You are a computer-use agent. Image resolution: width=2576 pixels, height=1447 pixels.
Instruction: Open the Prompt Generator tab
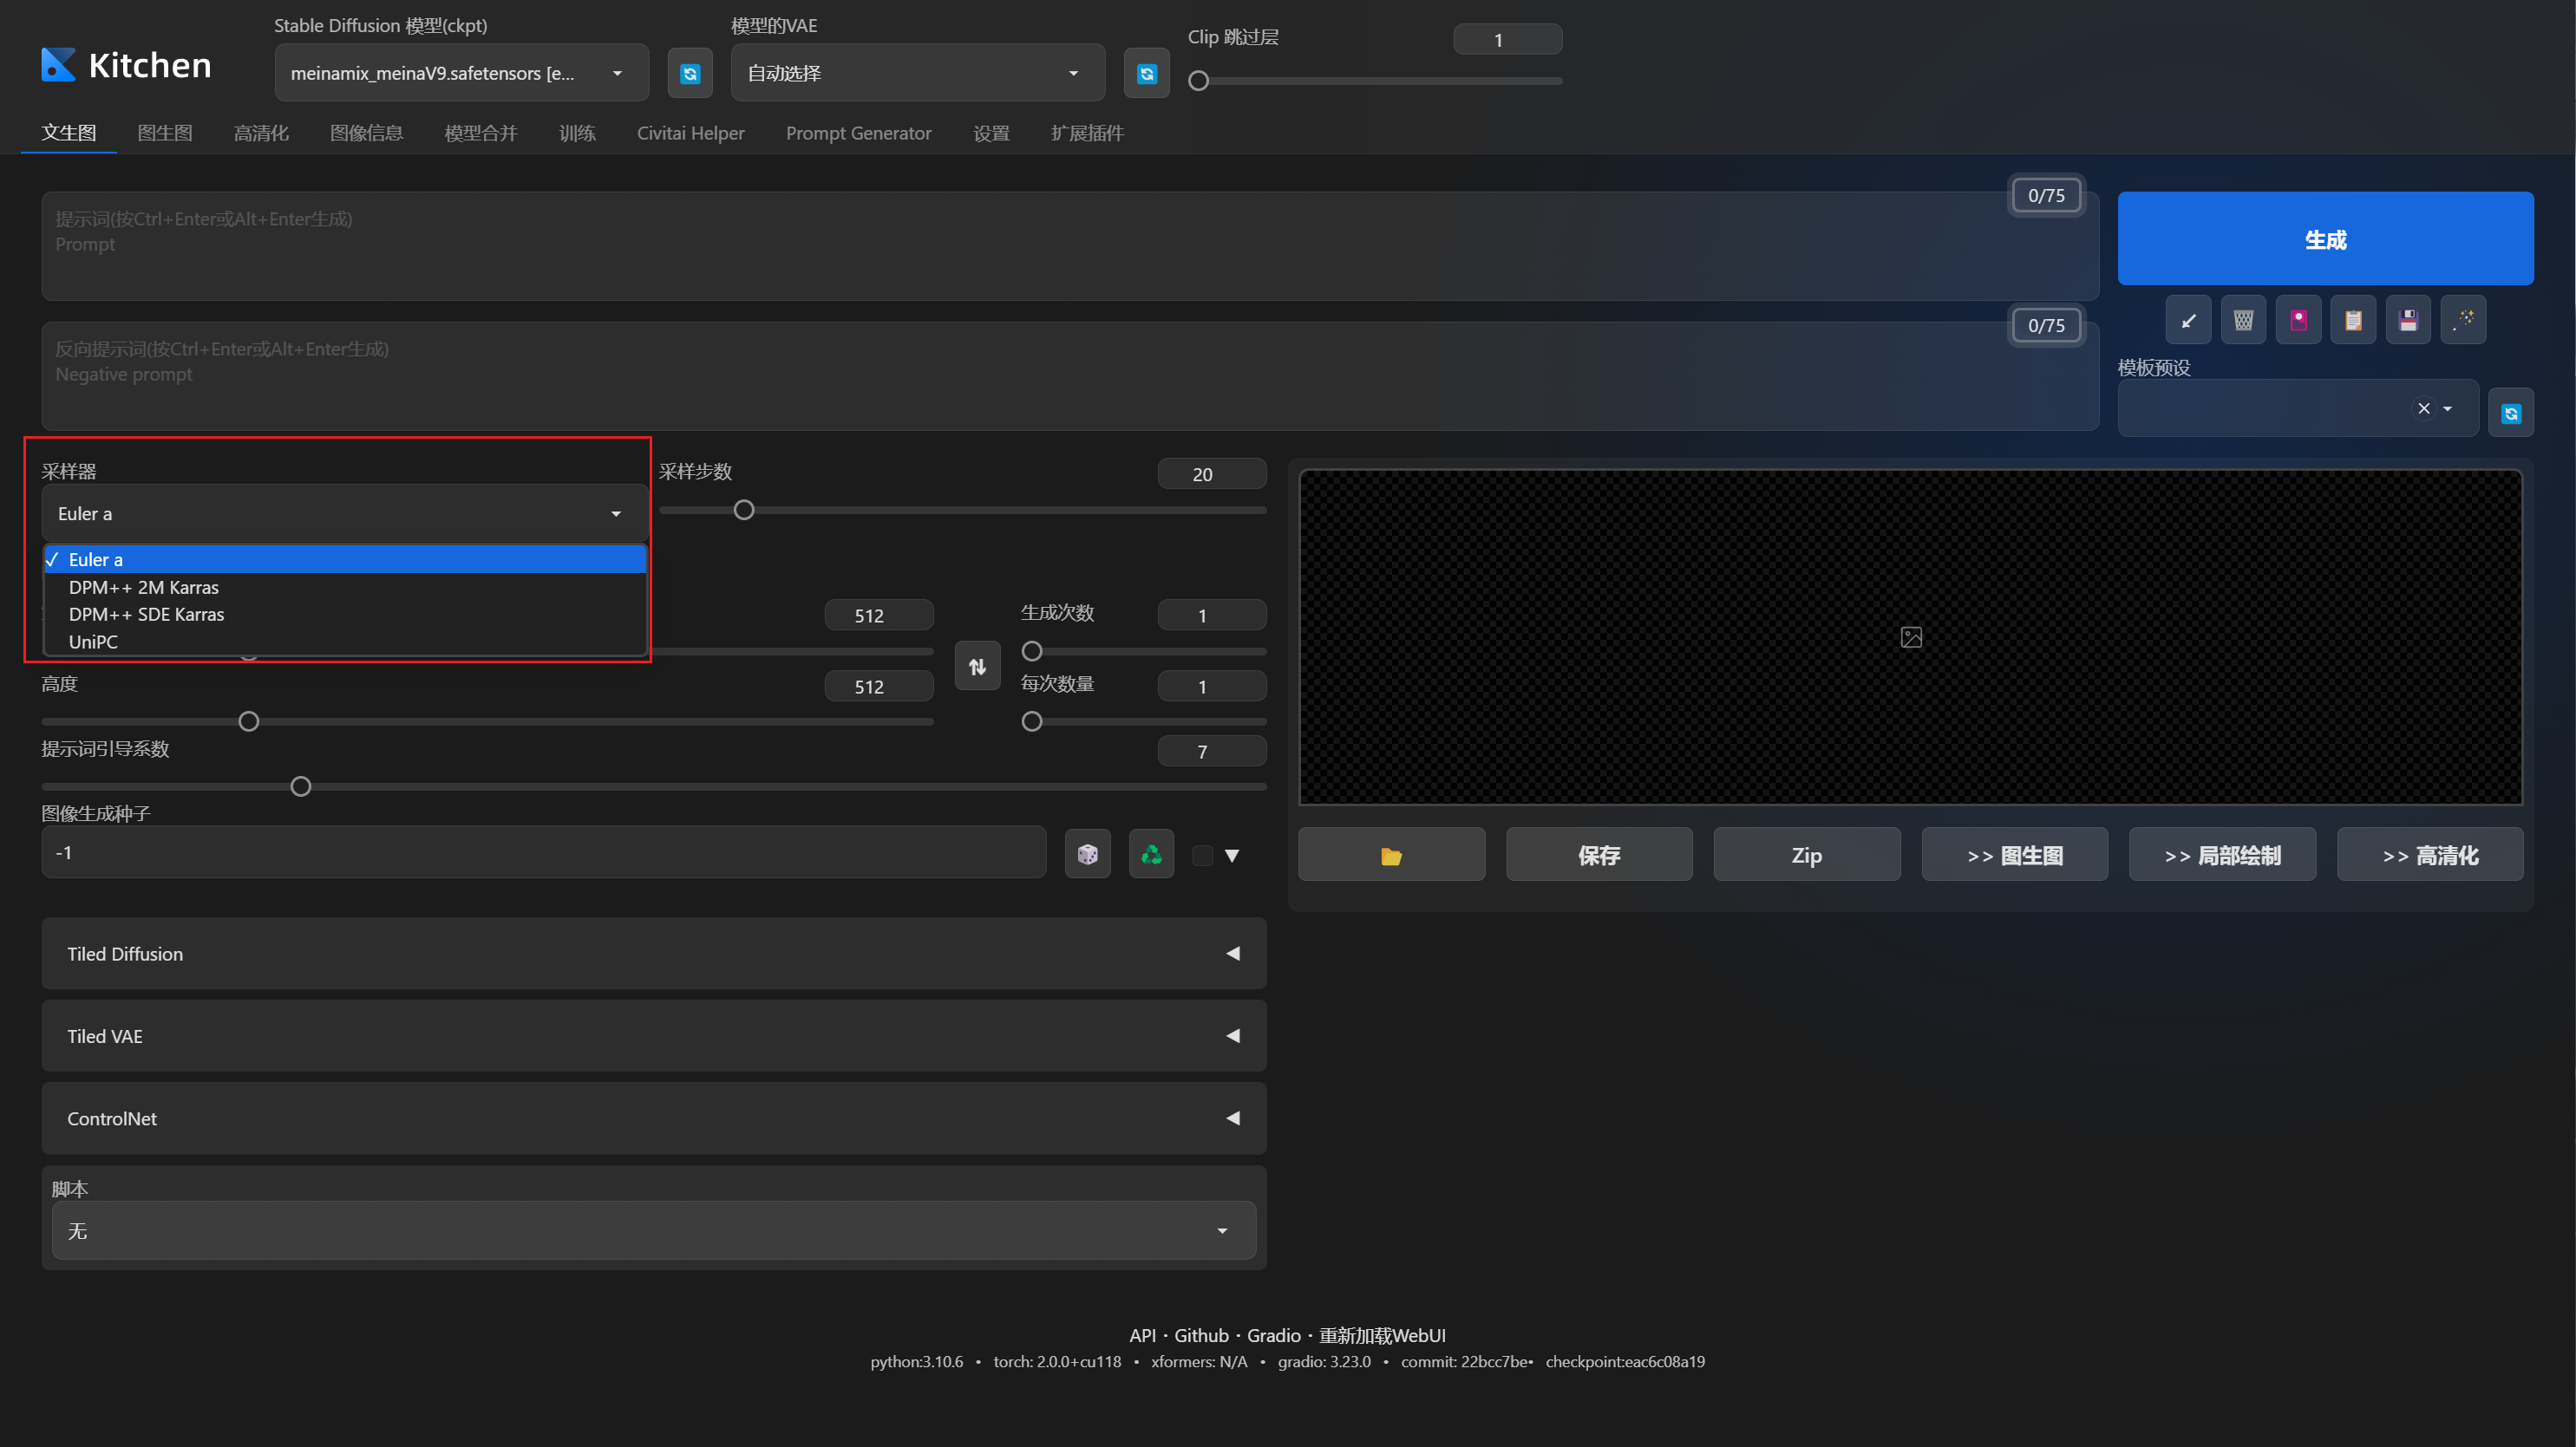pyautogui.click(x=858, y=133)
